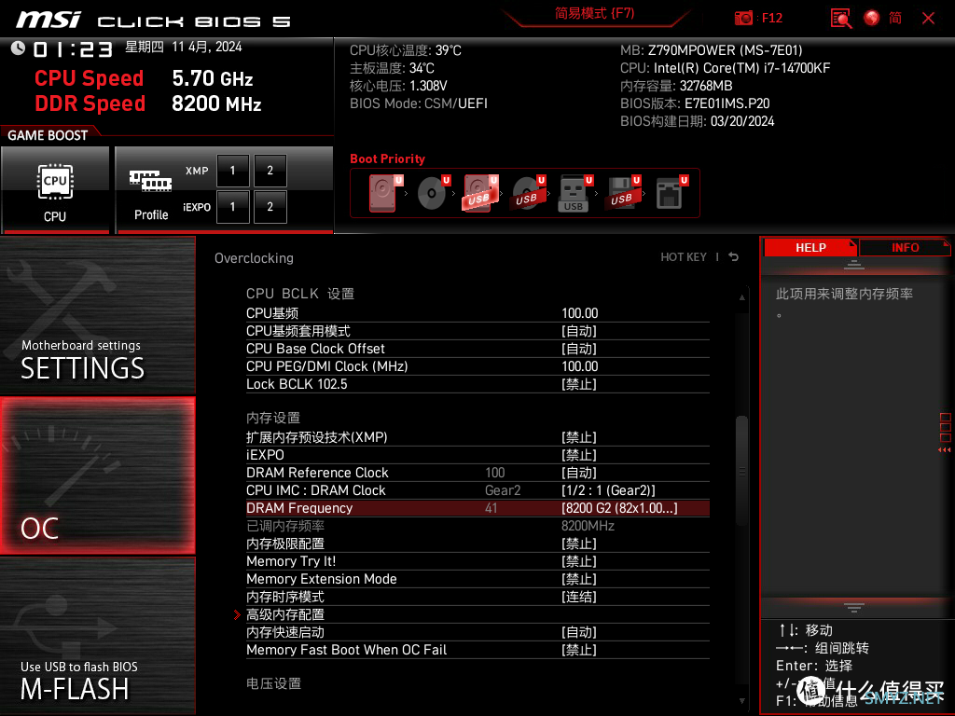Open CPU基频套用模式 dropdown value
The width and height of the screenshot is (955, 716).
578,331
